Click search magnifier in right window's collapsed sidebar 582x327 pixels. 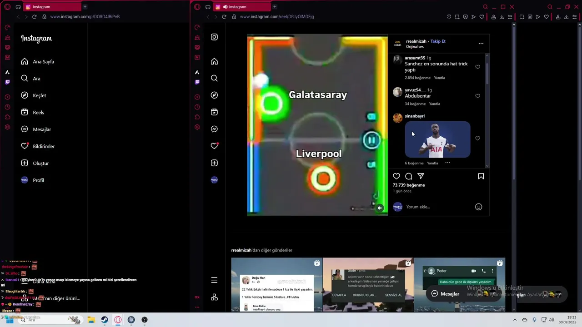214,78
